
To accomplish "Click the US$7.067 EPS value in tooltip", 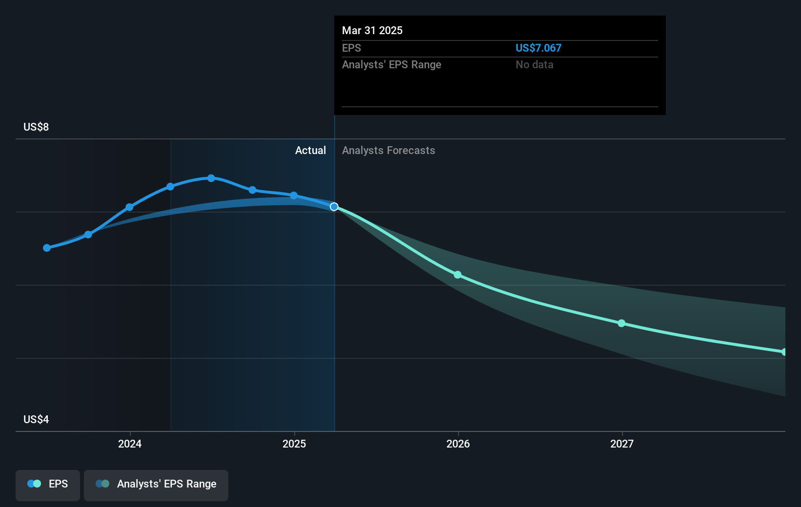I will tap(539, 48).
